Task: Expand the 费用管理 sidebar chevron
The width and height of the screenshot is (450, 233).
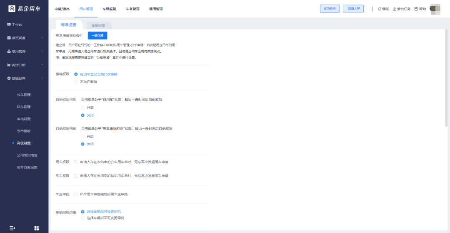Action: tap(42, 51)
